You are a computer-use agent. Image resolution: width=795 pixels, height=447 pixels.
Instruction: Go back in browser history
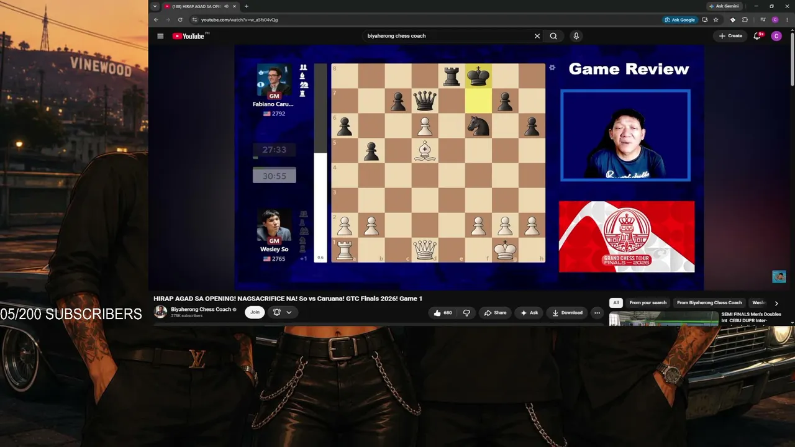click(x=156, y=20)
